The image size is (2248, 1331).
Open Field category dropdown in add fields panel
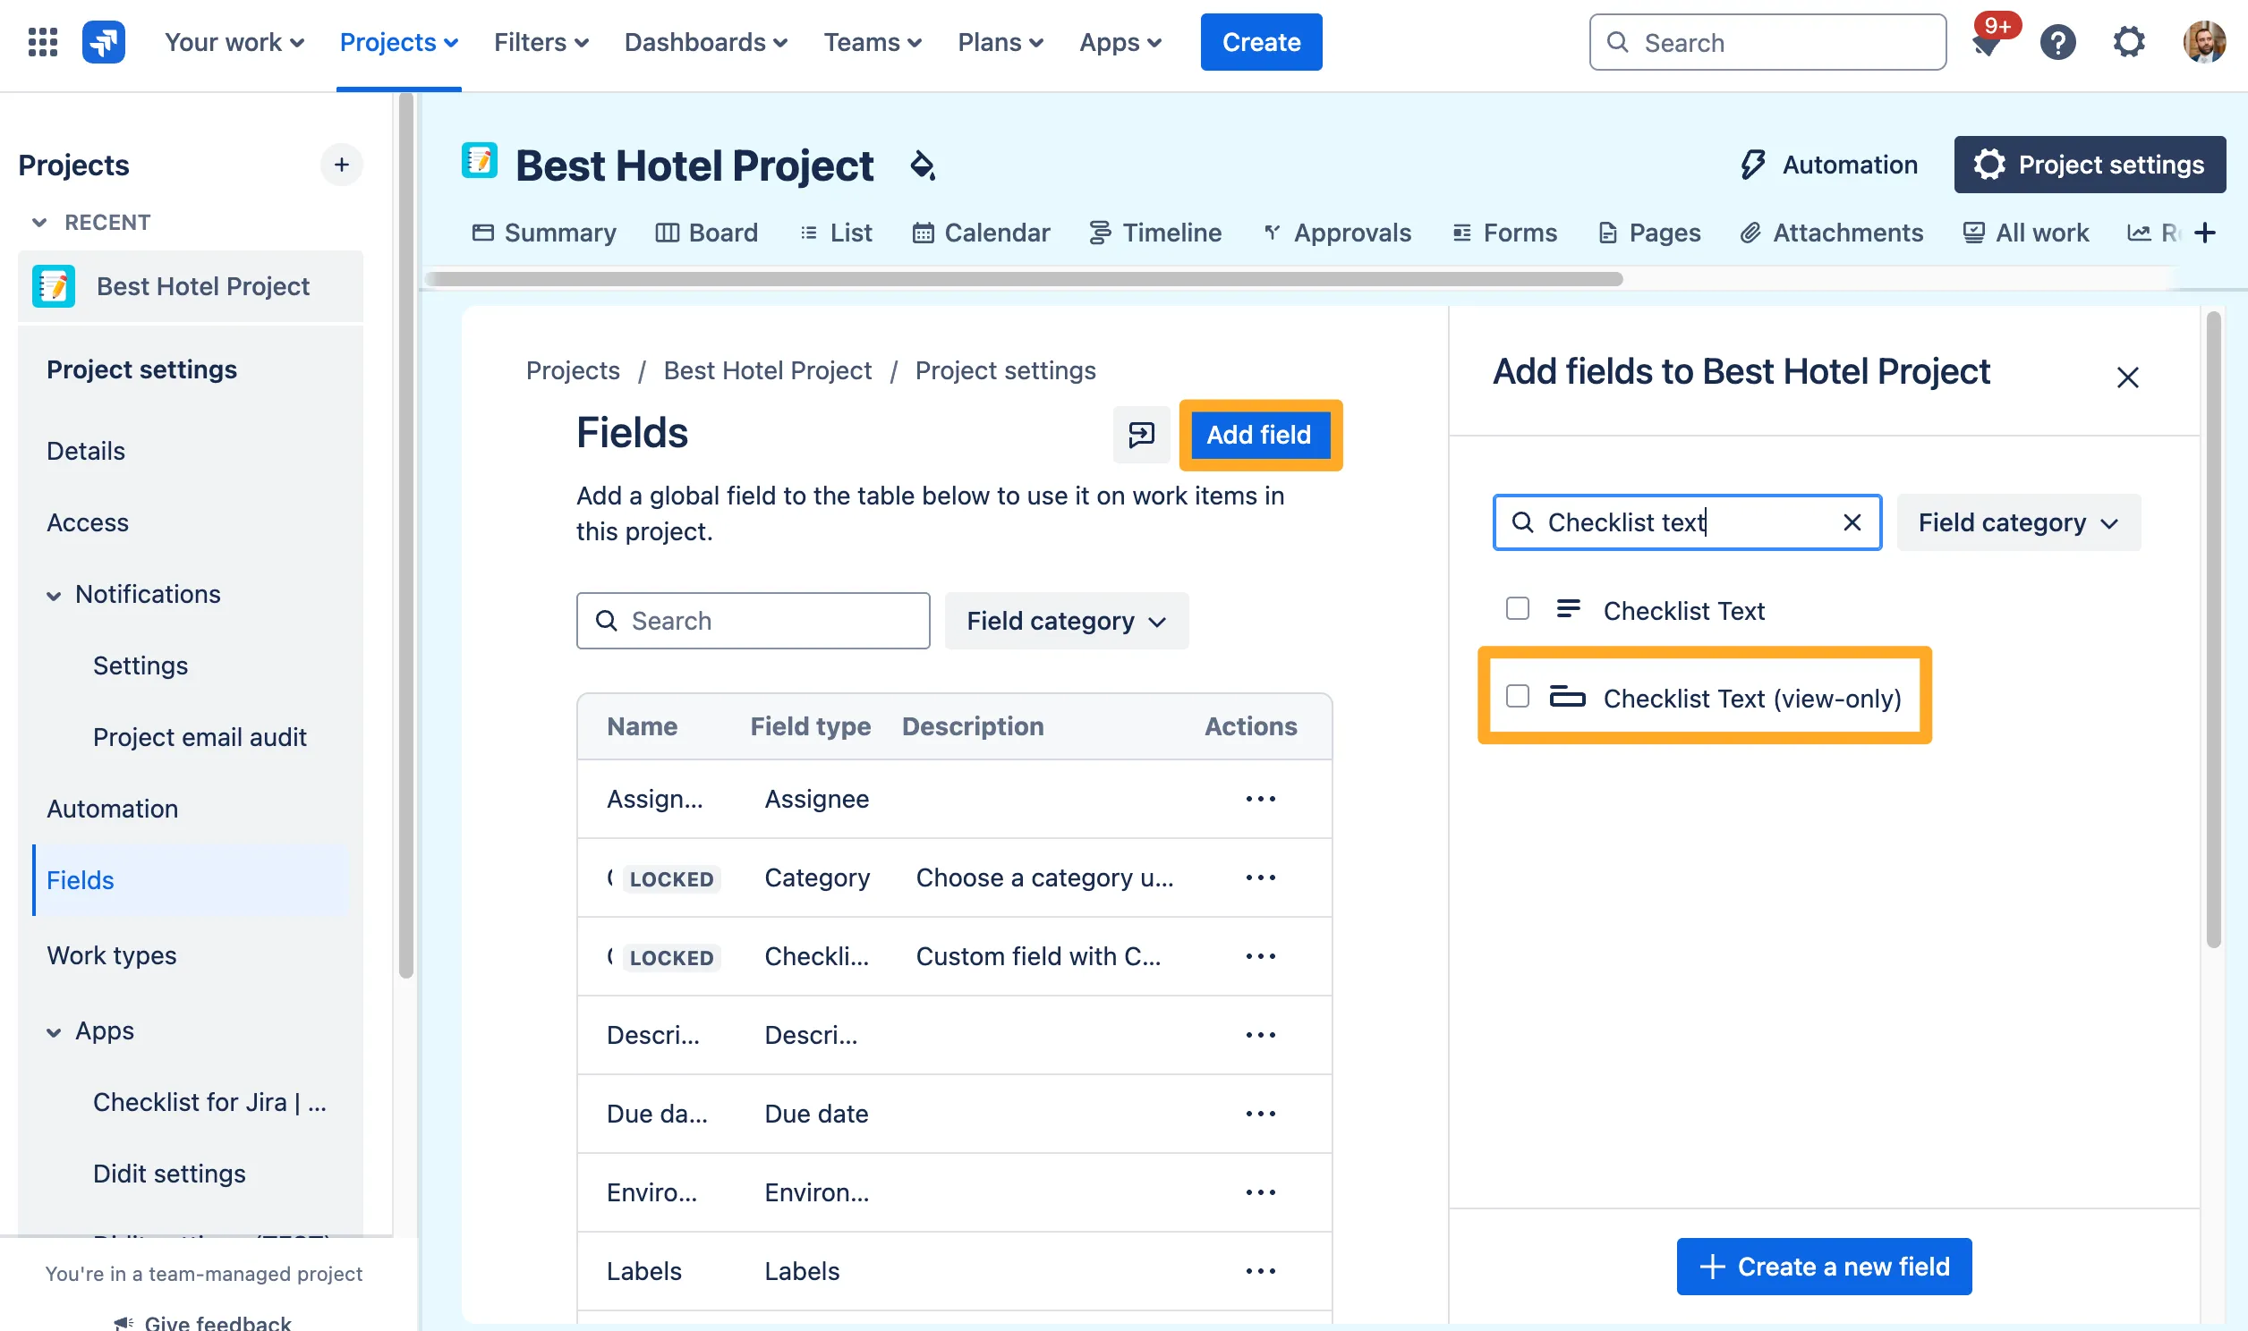point(2017,522)
